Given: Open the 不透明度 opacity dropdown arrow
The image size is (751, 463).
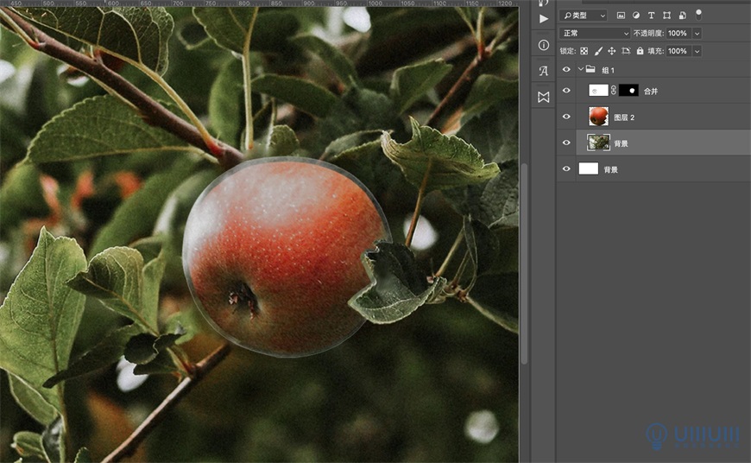Looking at the screenshot, I should [x=697, y=33].
